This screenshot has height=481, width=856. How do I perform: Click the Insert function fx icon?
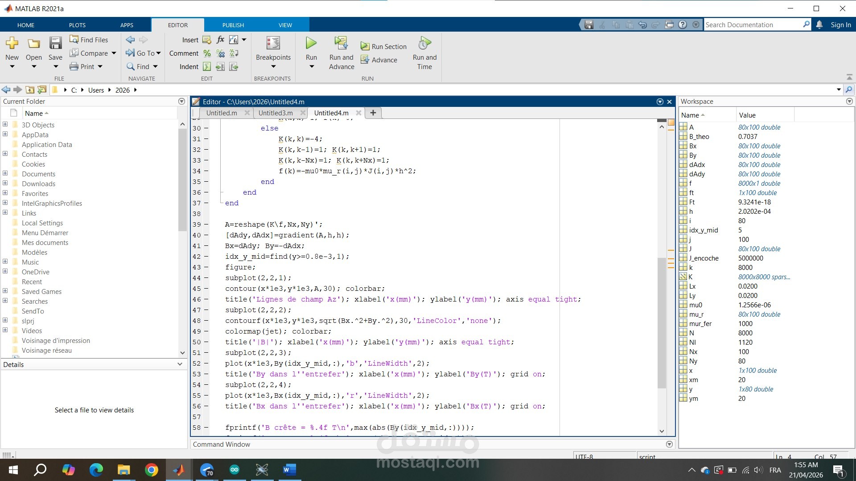[220, 40]
